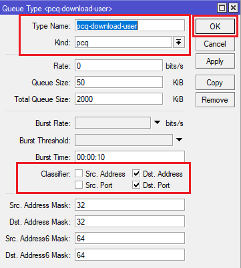241x268 pixels.
Task: Expand the Burst Threshold field arrow
Action: click(x=180, y=140)
